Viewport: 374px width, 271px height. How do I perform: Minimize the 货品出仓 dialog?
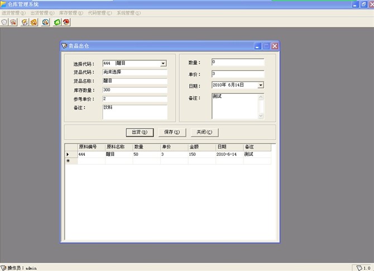click(x=257, y=46)
